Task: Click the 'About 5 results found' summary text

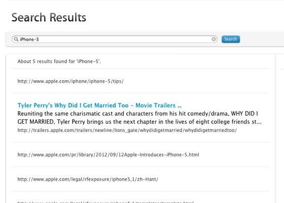Action: [x=59, y=61]
